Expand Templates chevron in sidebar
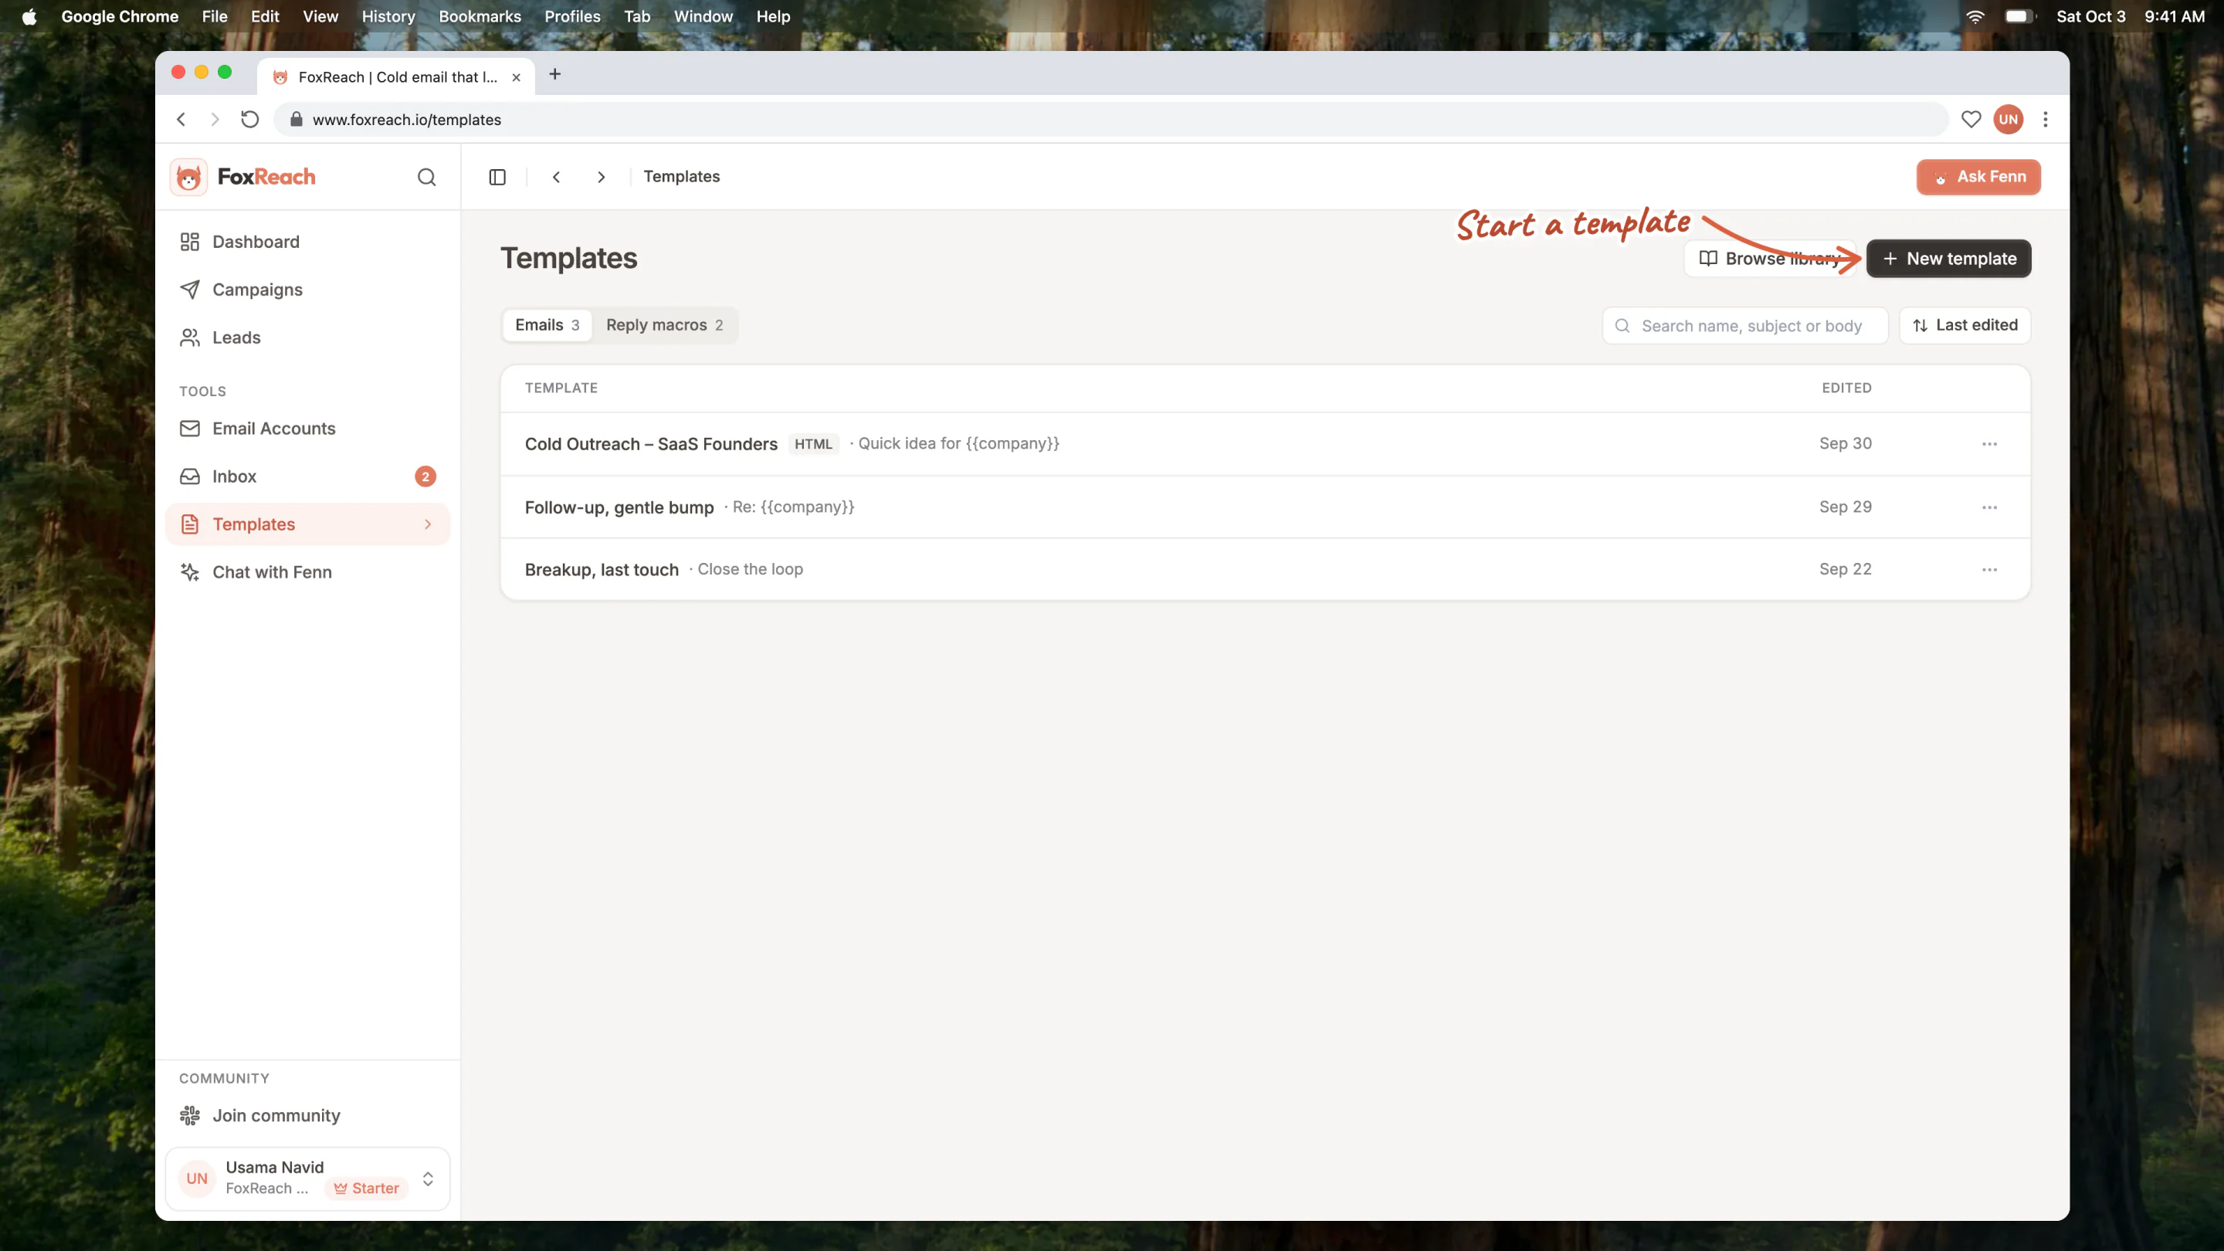Image resolution: width=2224 pixels, height=1251 pixels. click(x=427, y=524)
